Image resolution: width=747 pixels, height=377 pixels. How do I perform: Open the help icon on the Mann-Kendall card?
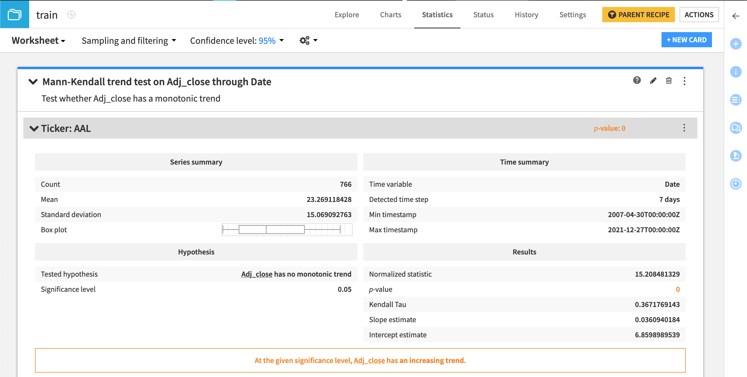pos(637,81)
